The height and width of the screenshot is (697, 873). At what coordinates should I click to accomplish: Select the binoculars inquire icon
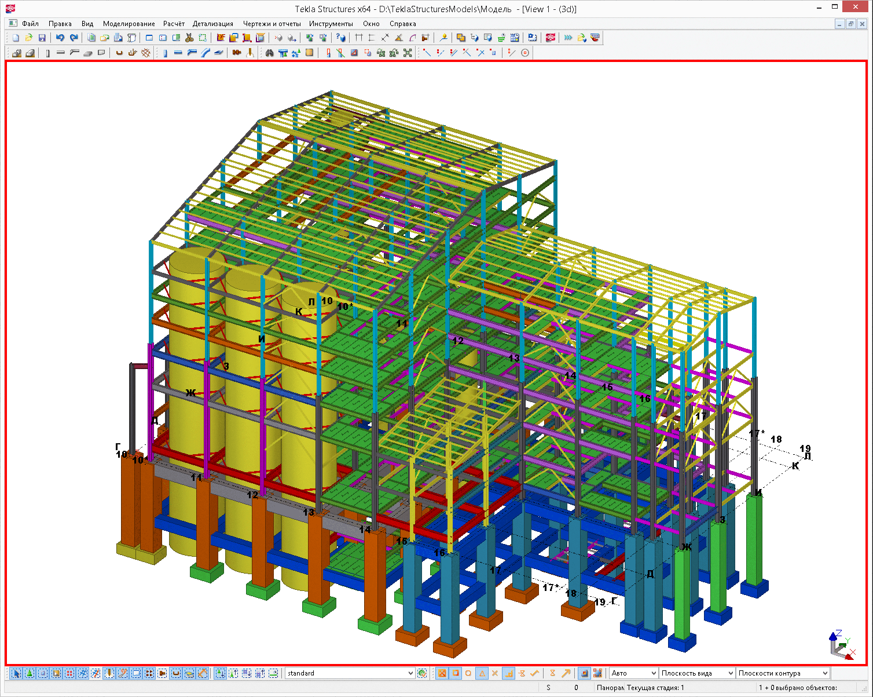pos(269,53)
